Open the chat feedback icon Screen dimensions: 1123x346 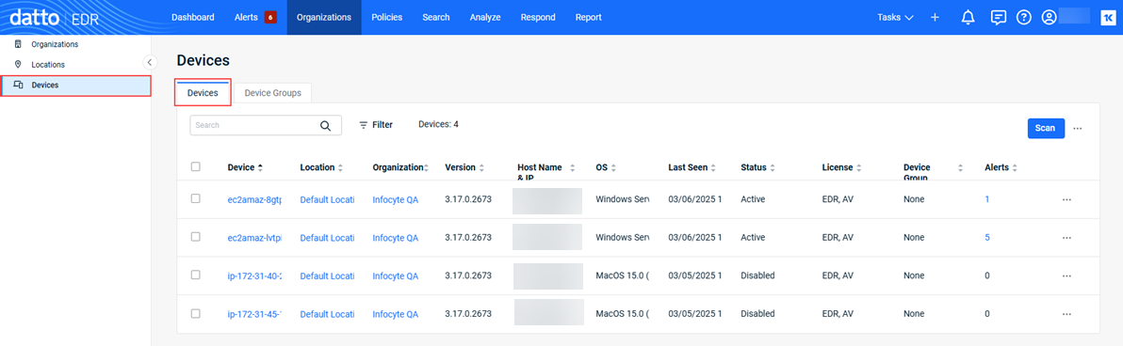pyautogui.click(x=999, y=17)
